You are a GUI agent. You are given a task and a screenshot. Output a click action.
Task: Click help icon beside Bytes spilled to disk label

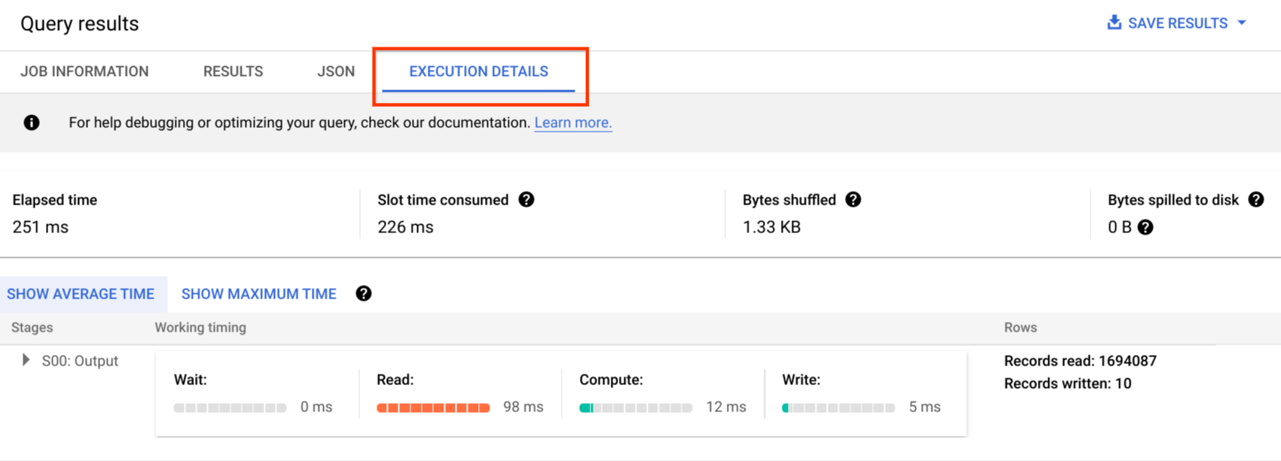point(1256,200)
